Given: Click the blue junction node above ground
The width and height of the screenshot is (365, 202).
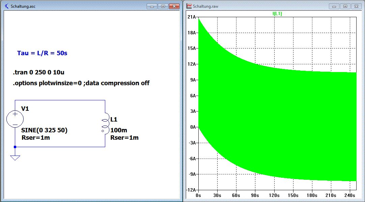Looking at the screenshot, I should click(15, 147).
